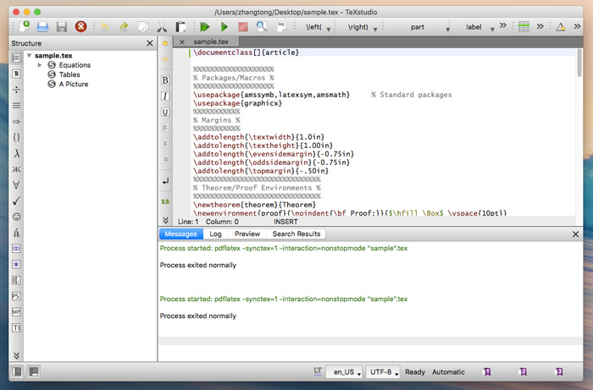Expand more side panel icons at bottom

[16, 355]
